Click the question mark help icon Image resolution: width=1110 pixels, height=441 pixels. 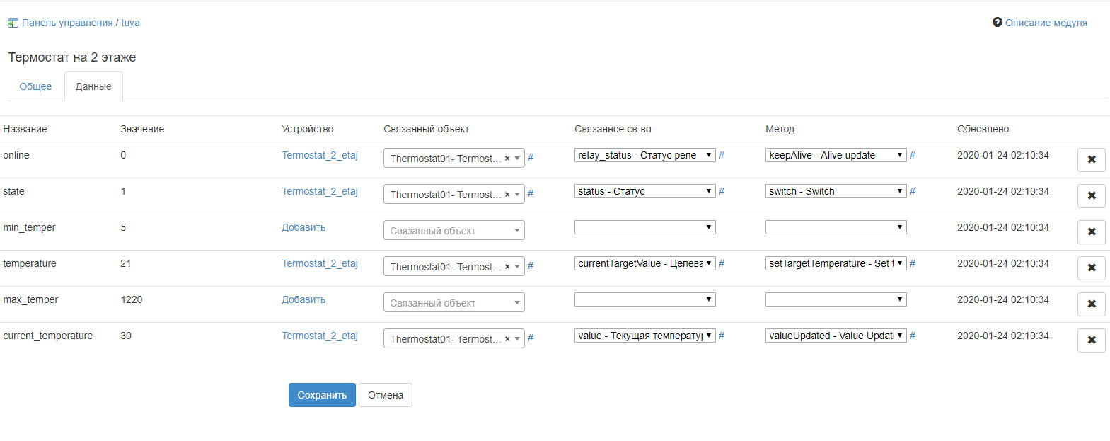(x=998, y=22)
